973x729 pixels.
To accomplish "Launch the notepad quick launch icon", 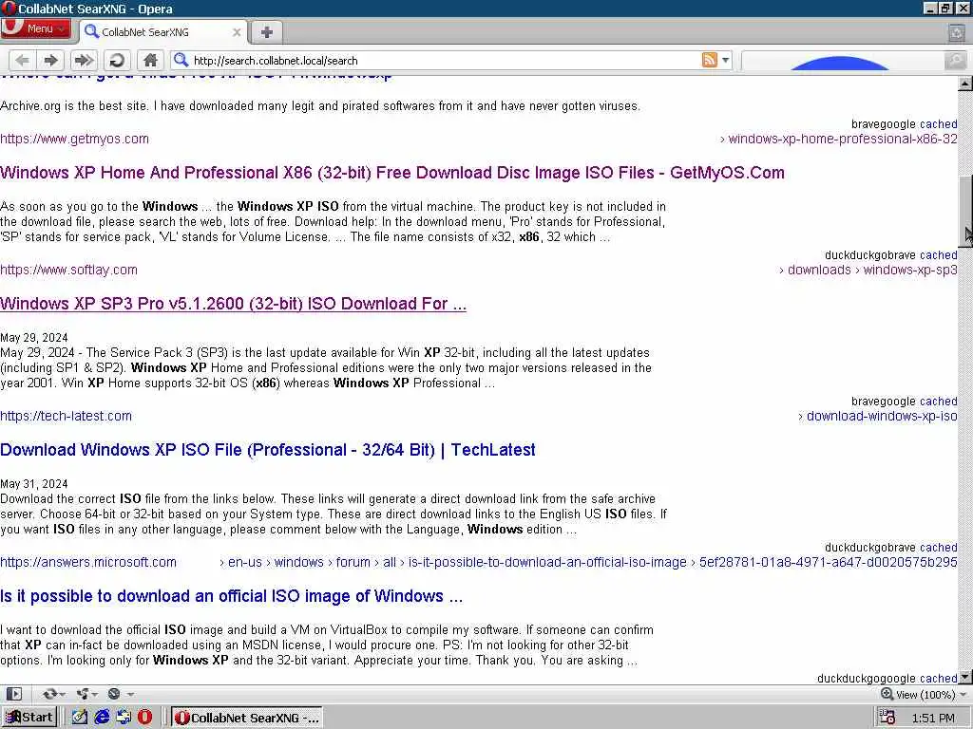I will [80, 718].
